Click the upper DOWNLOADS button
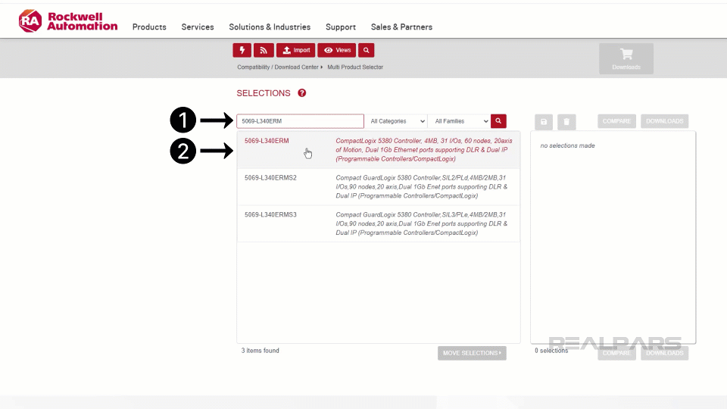727x409 pixels. coord(664,121)
